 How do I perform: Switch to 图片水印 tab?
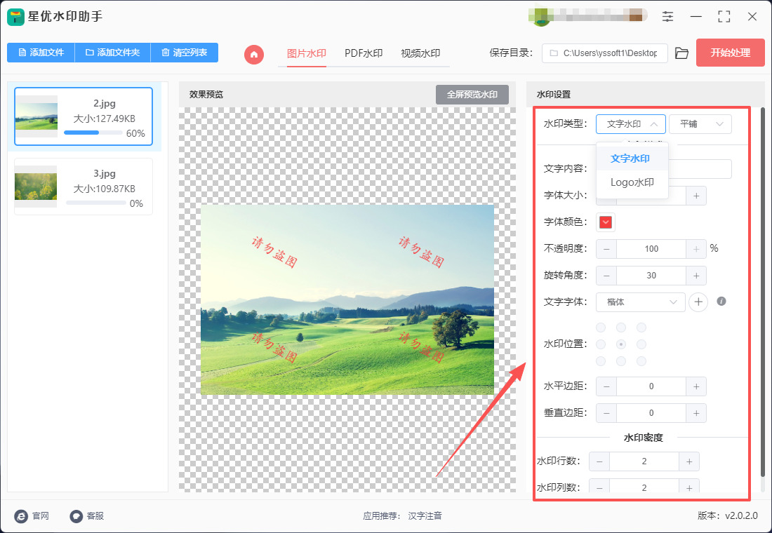(x=307, y=53)
